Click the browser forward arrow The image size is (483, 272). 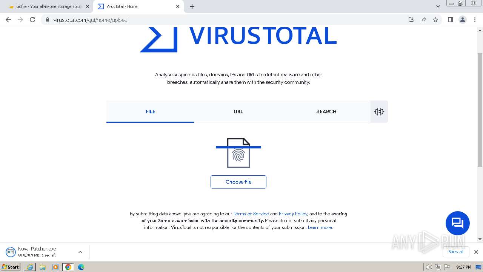[x=20, y=20]
